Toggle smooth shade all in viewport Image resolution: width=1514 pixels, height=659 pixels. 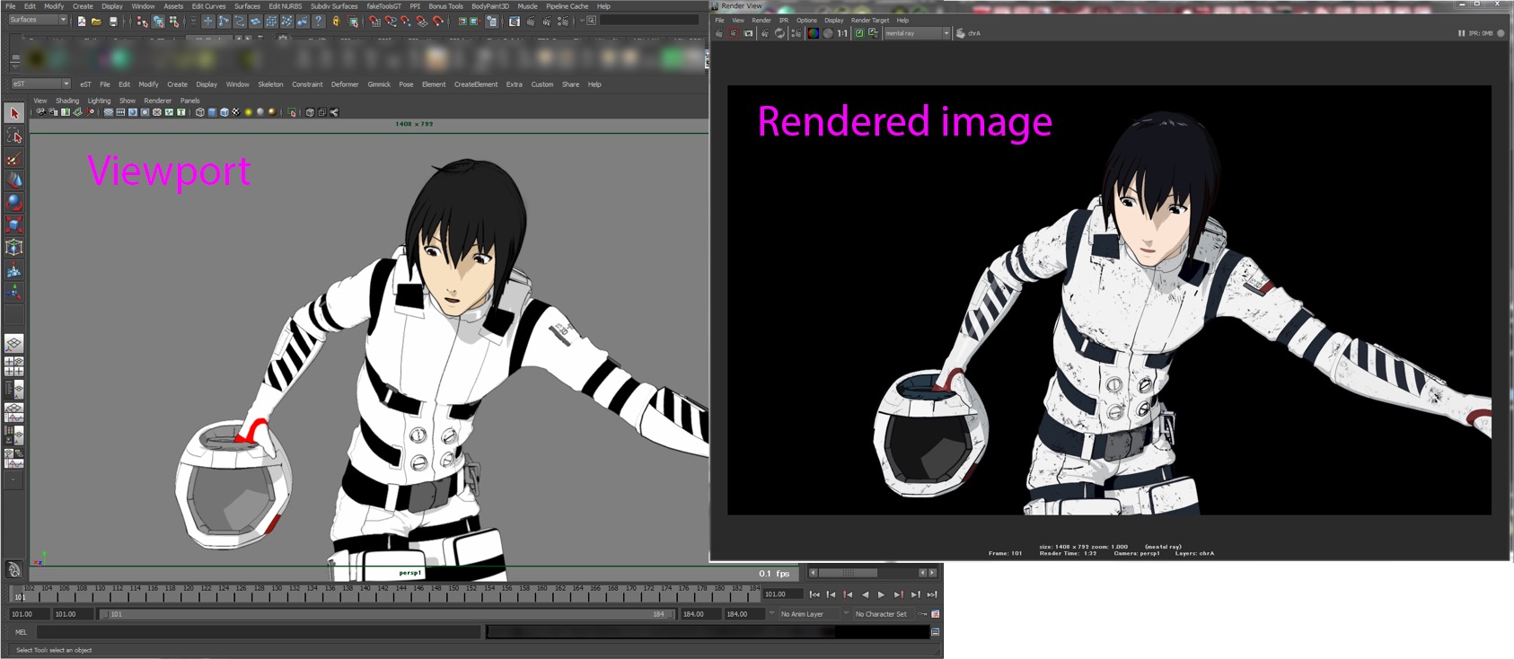(212, 112)
